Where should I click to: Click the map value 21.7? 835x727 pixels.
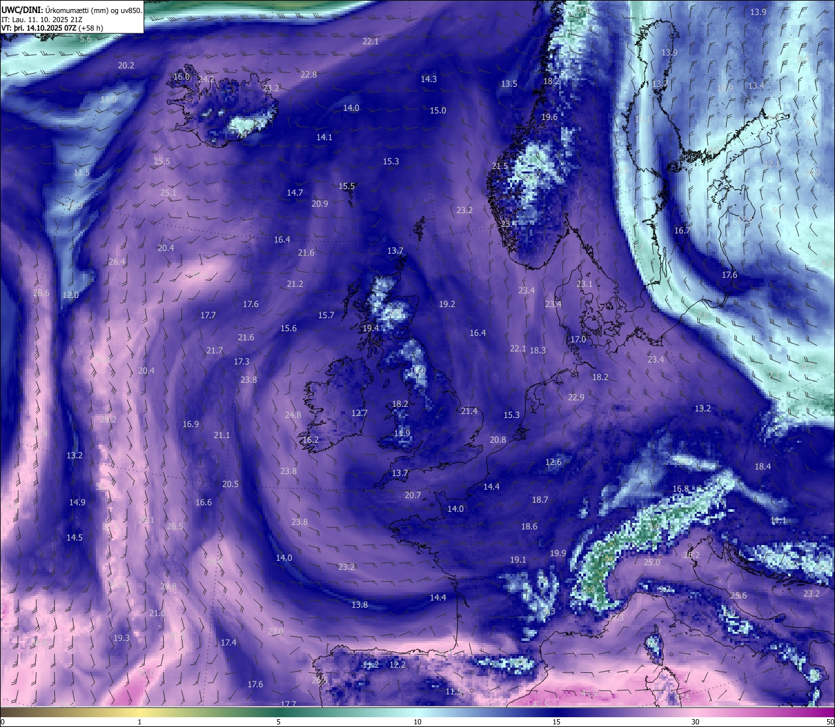click(x=215, y=351)
